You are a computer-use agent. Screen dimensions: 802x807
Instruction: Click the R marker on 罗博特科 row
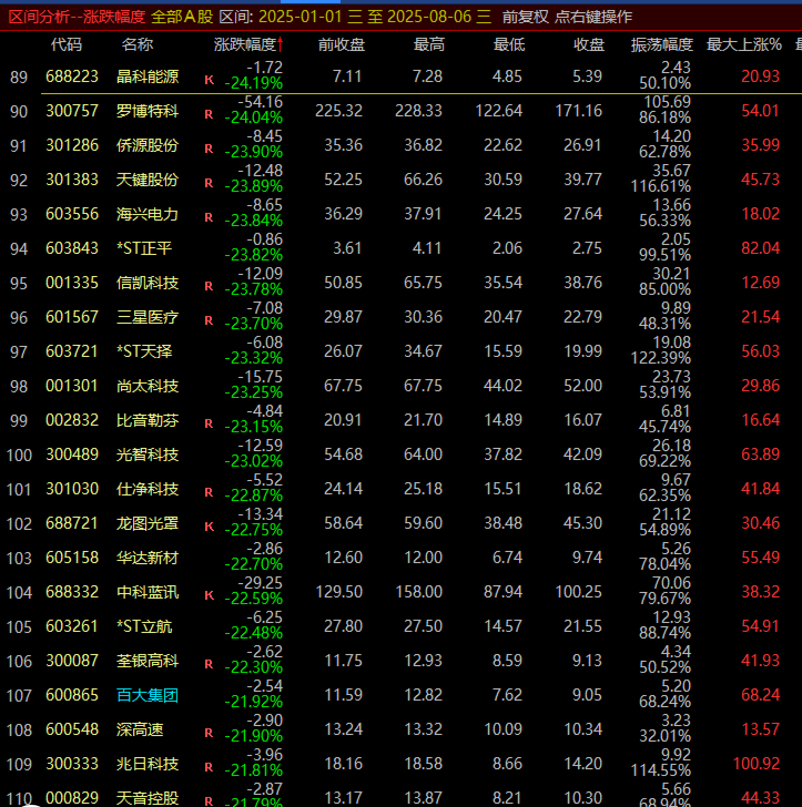pyautogui.click(x=209, y=114)
